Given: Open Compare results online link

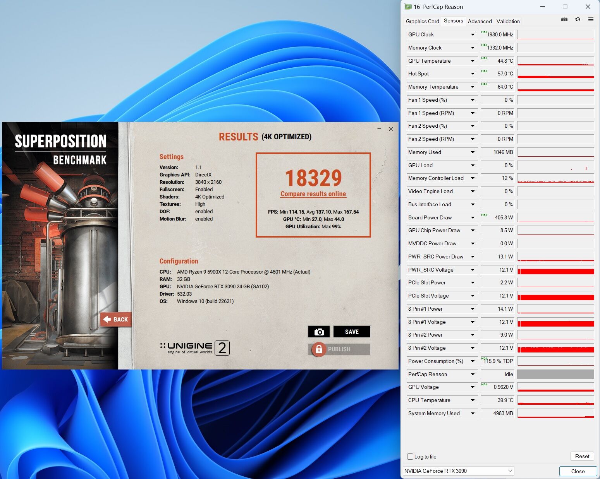Looking at the screenshot, I should pos(313,194).
